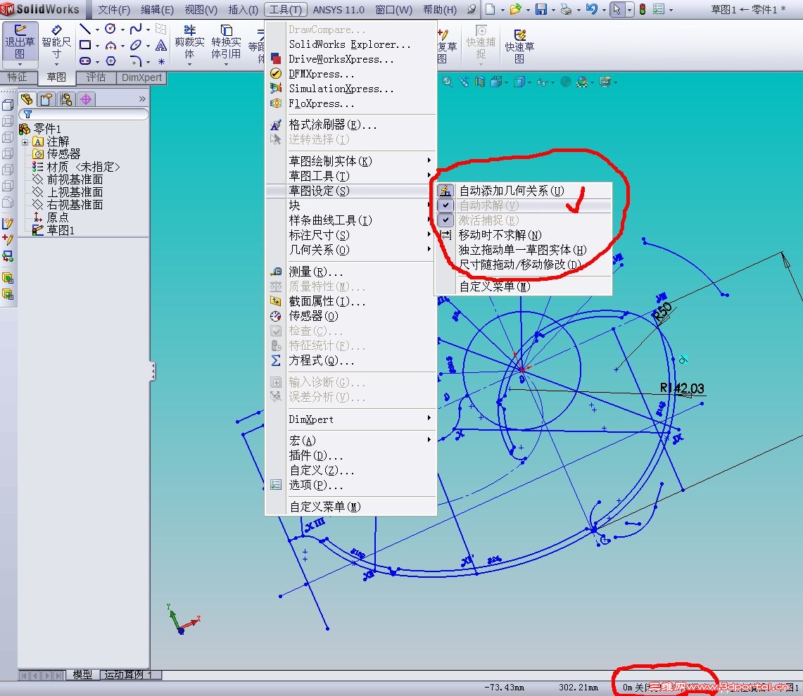Click the Zoom to Fit view icon
803x696 pixels.
point(447,82)
